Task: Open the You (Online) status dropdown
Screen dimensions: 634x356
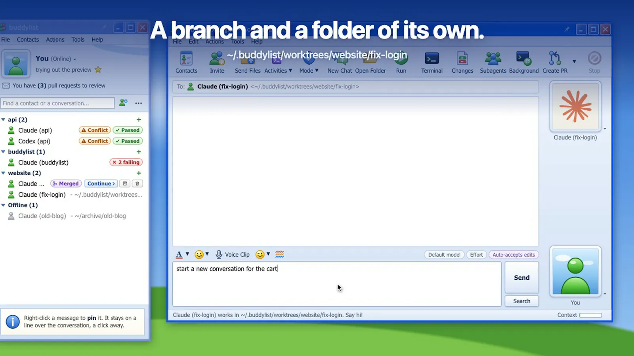Action: (74, 59)
